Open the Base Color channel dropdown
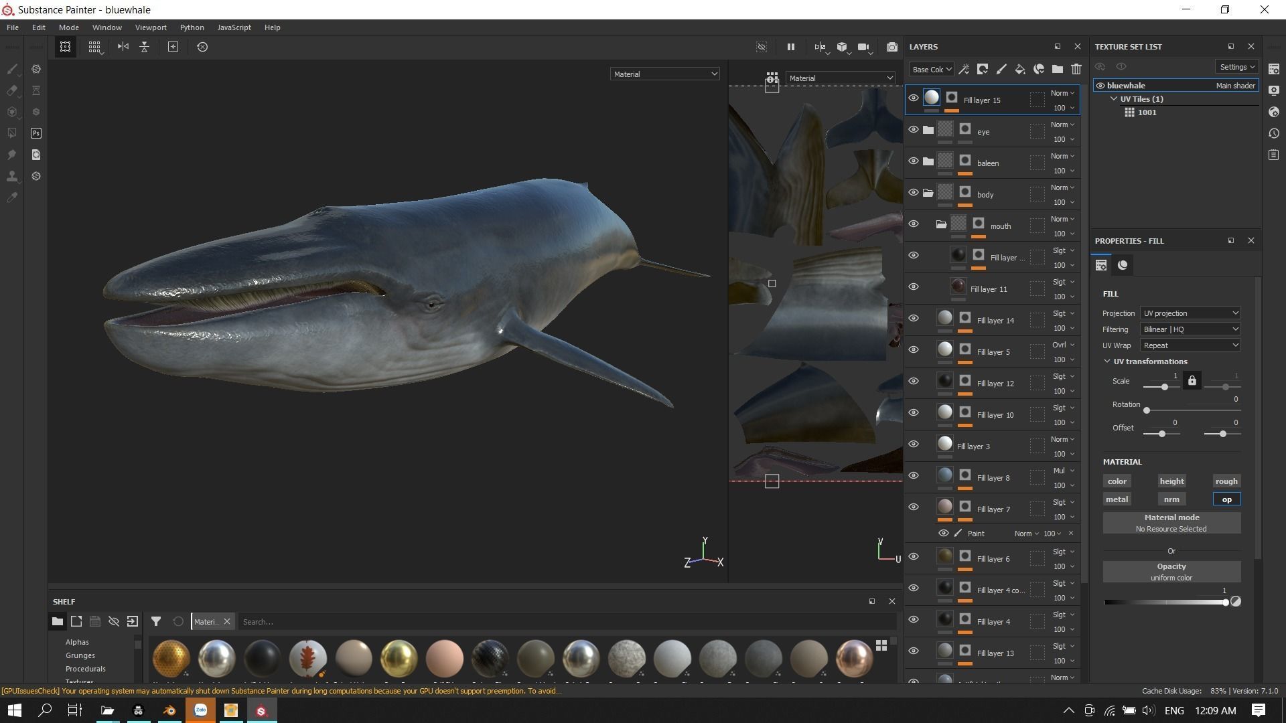1286x723 pixels. point(931,70)
